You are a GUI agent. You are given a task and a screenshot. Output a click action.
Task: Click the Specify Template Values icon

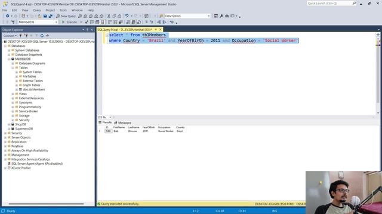[172, 22]
